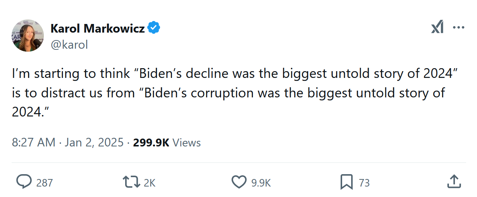
Task: Click the 299.9K view count number
Action: tap(151, 143)
